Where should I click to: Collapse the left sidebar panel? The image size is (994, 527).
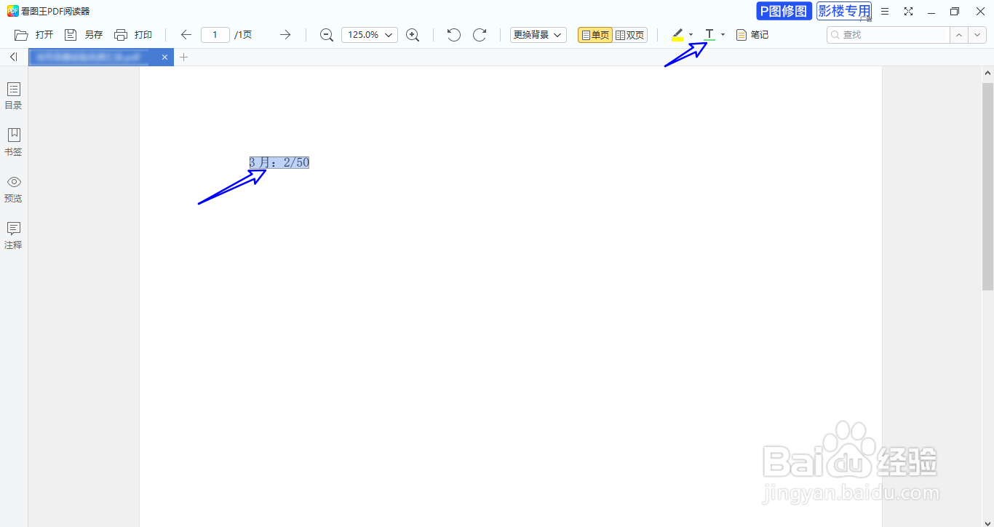tap(13, 57)
